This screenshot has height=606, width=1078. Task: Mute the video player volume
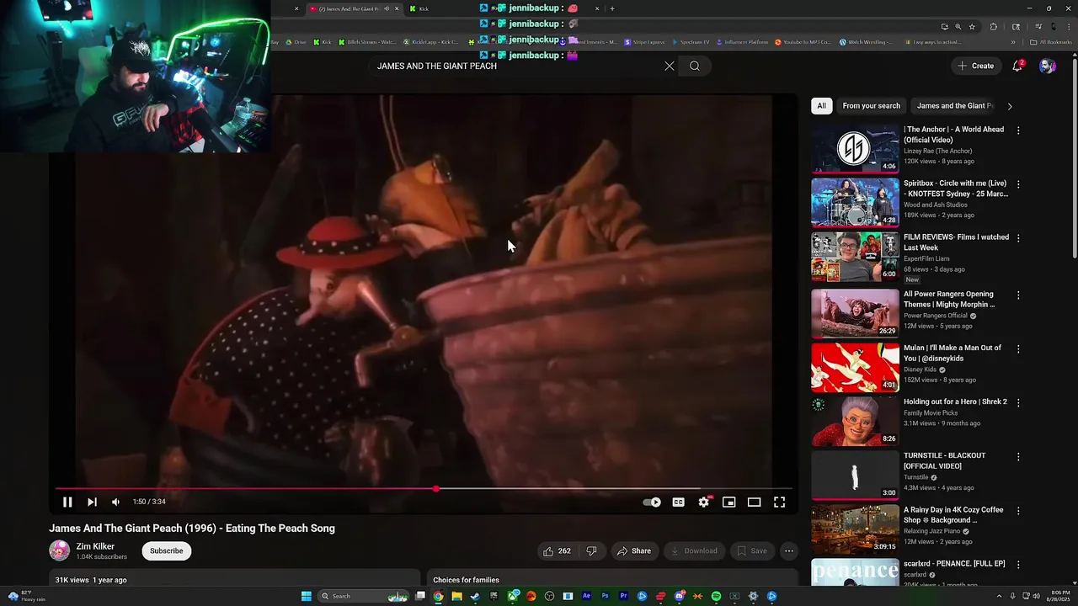click(x=115, y=502)
